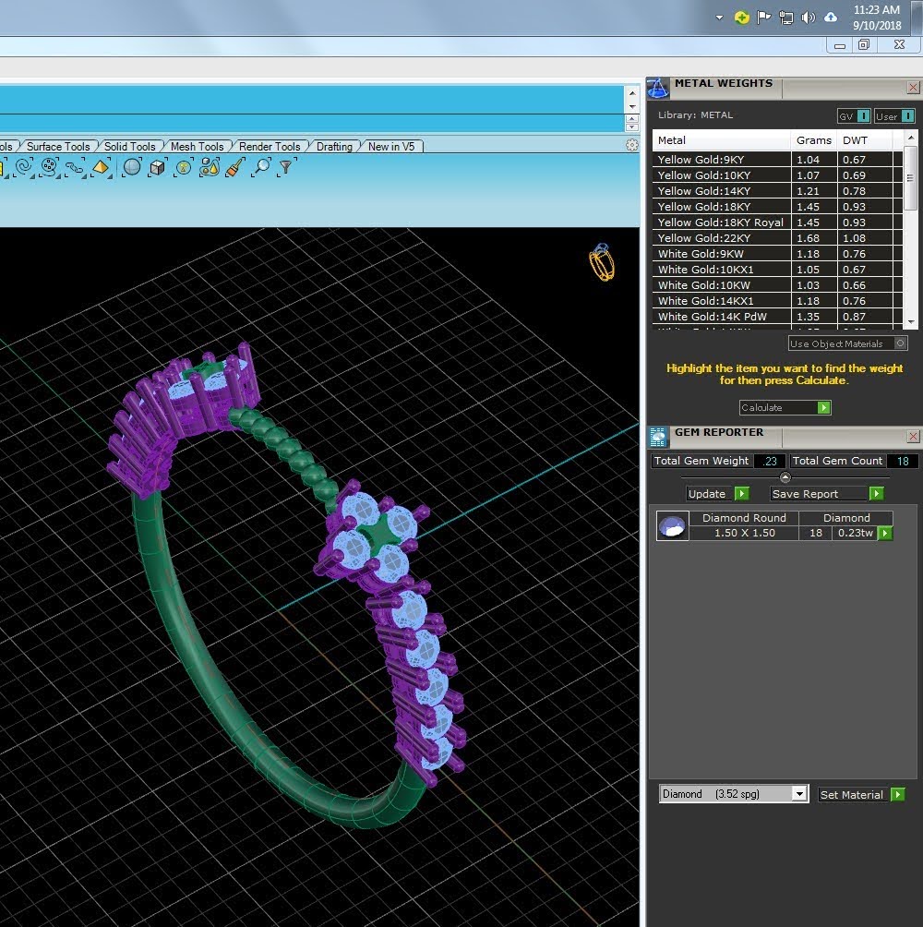Click the metal list scroll-up arrow
The image size is (923, 927).
point(911,138)
